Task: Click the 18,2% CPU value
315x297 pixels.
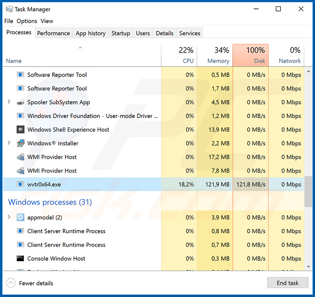Action: tap(186, 184)
